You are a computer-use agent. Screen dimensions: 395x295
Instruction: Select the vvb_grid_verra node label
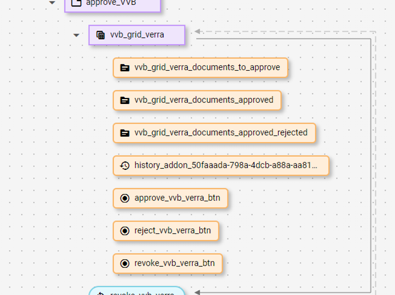137,35
